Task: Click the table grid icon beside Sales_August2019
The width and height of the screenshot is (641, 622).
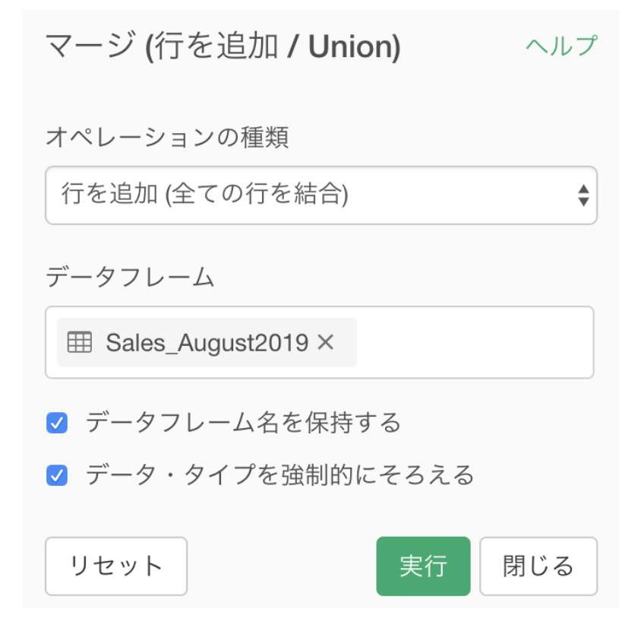Action: coord(79,342)
